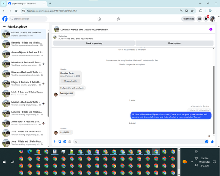Click the address bar URL
Screen dimensions: 220x176
51,11
